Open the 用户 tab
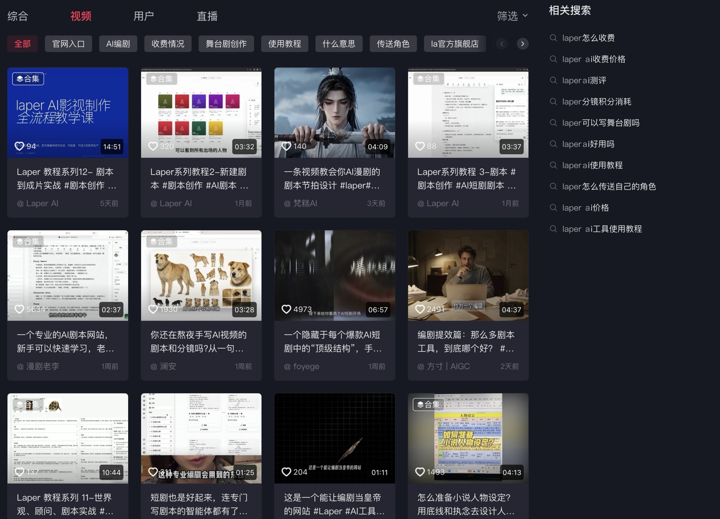Image resolution: width=720 pixels, height=519 pixels. [144, 16]
